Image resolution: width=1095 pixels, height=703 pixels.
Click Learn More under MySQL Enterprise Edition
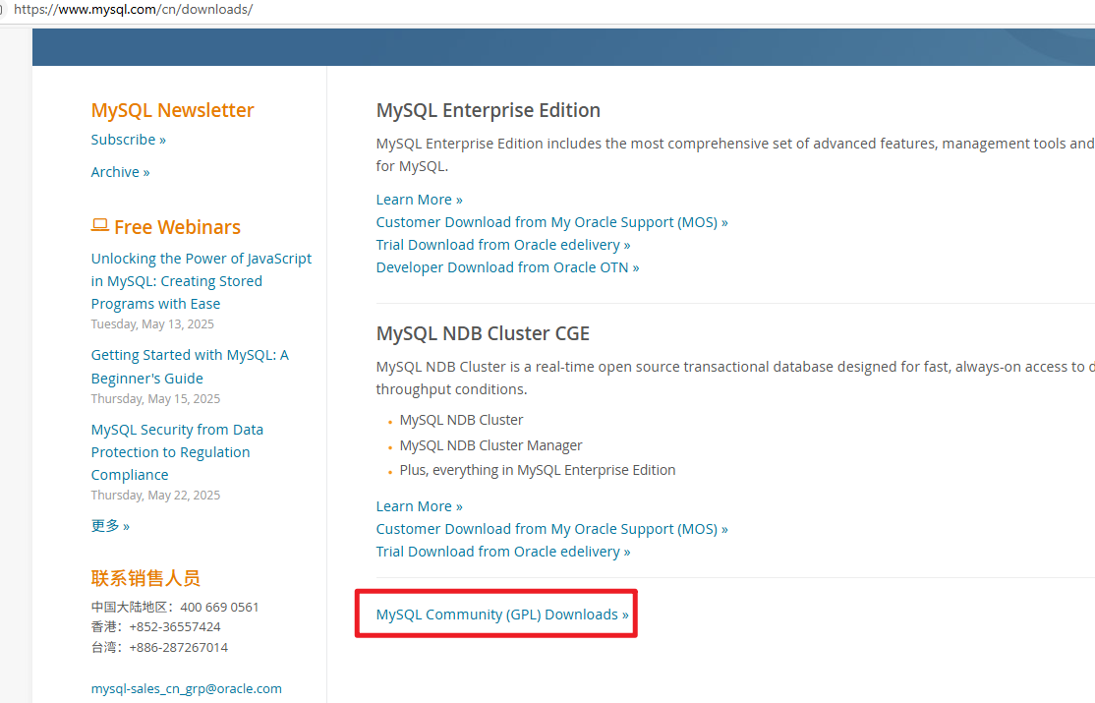pos(419,200)
